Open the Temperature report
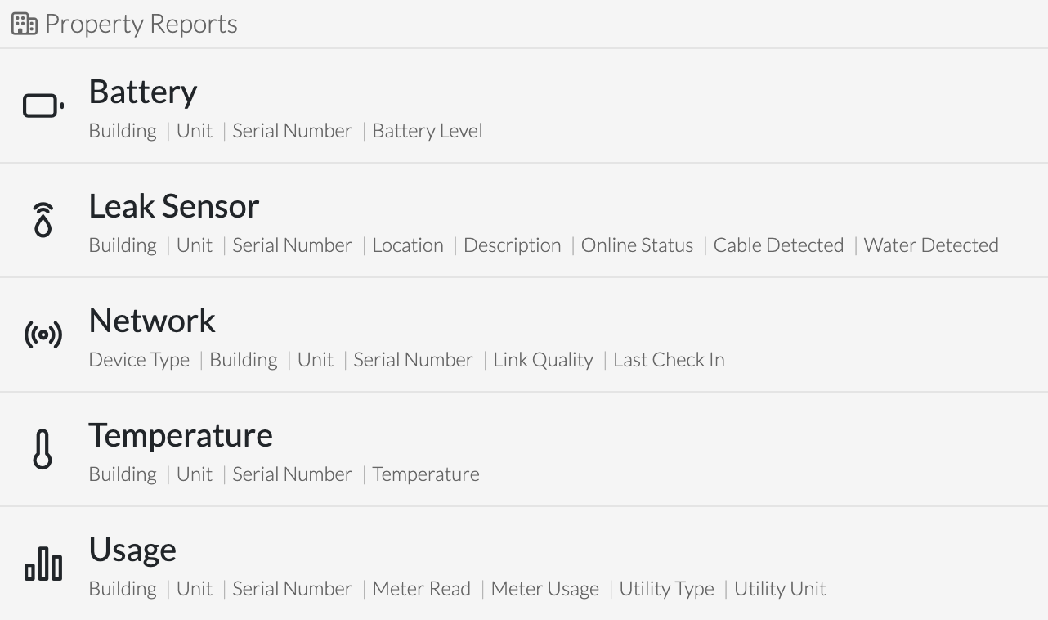Image resolution: width=1048 pixels, height=620 pixels. [524, 450]
